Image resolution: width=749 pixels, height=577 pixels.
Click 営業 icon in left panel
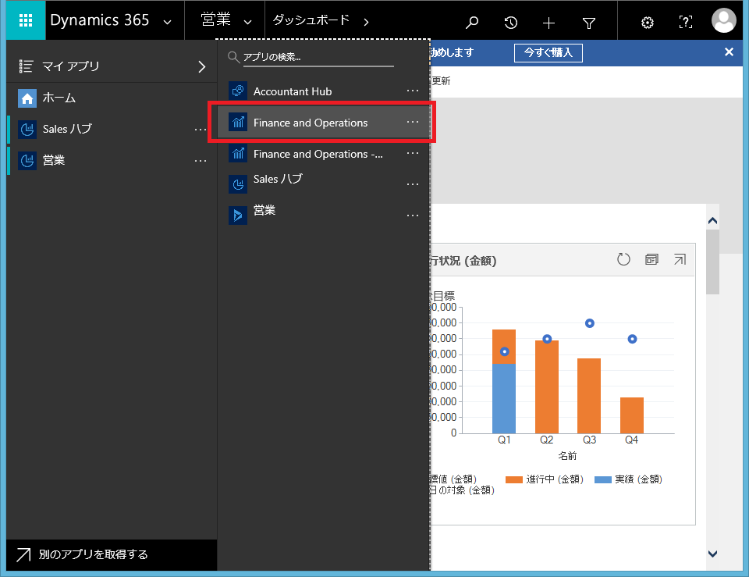[27, 160]
